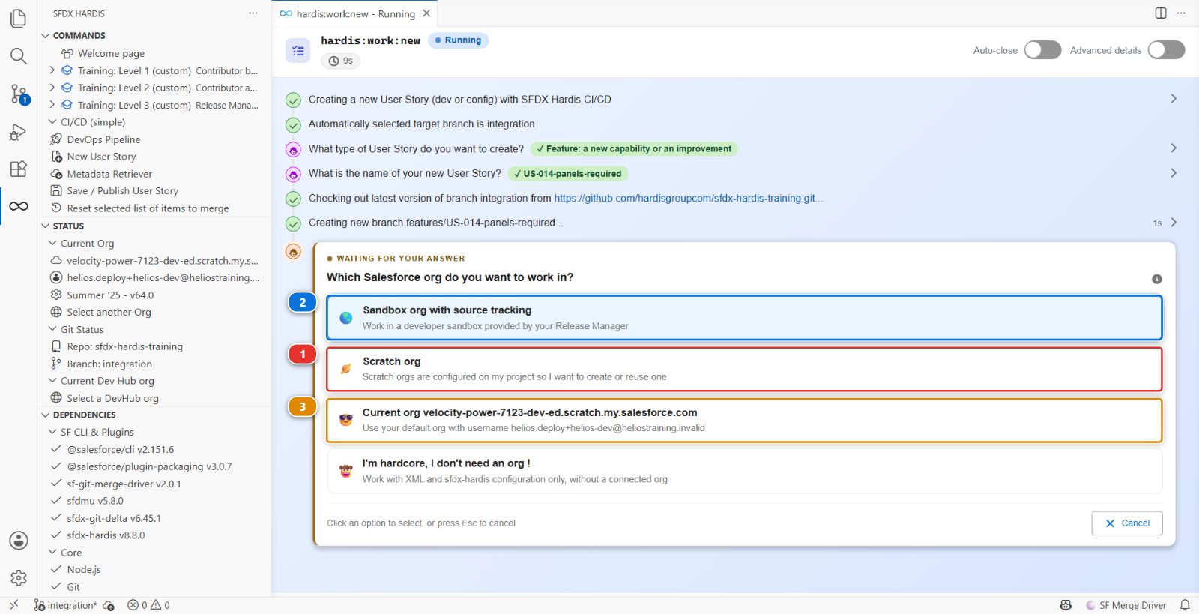The width and height of the screenshot is (1199, 614).
Task: Open the Welcome page command
Action: tap(111, 53)
